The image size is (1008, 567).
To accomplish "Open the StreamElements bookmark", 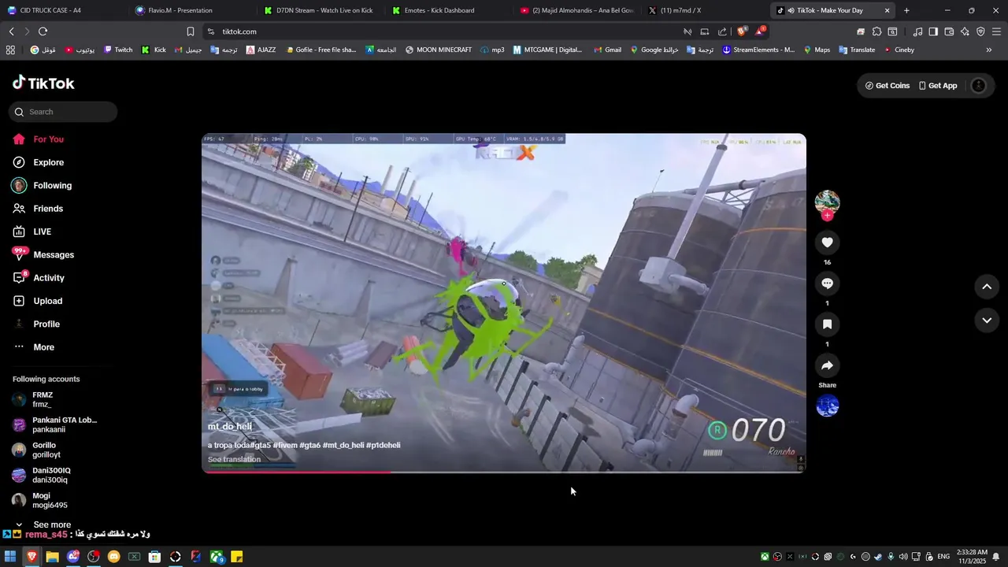I will coord(758,50).
